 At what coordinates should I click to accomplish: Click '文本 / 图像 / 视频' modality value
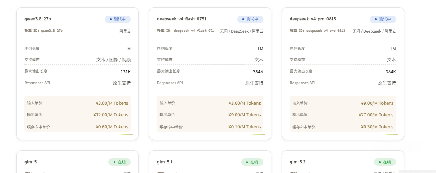tap(114, 60)
